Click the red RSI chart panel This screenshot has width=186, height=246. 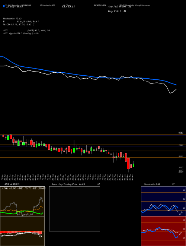[x=163, y=231]
